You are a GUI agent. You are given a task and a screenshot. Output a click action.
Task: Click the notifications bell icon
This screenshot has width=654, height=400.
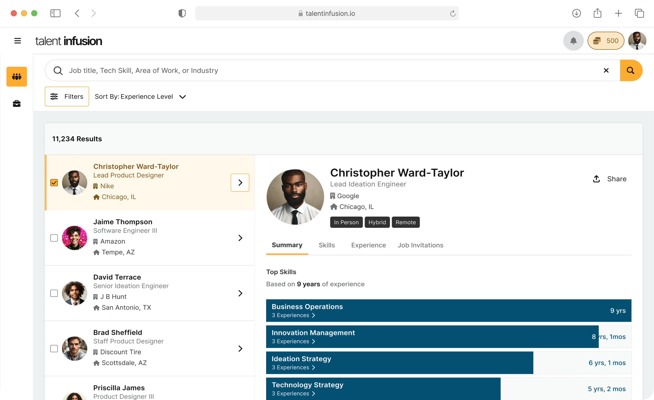click(x=573, y=41)
